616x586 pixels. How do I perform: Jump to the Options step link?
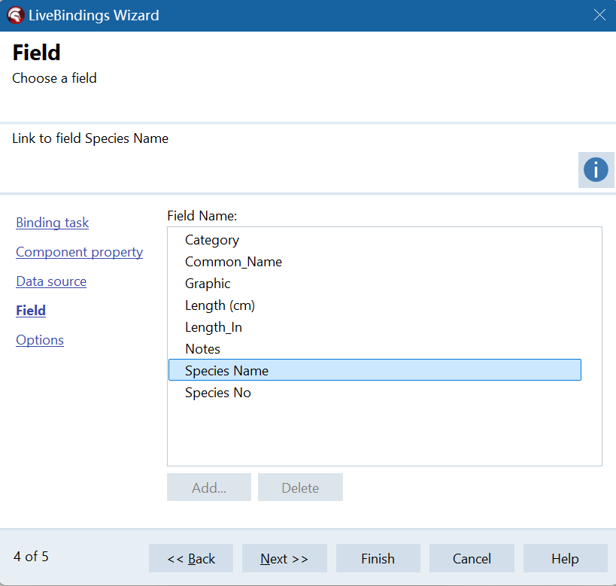(40, 340)
